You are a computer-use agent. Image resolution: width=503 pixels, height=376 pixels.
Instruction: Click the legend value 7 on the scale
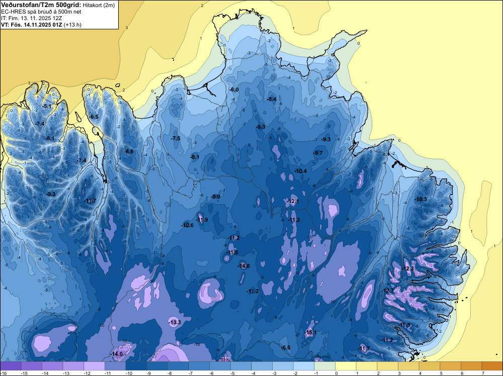pos(483,373)
